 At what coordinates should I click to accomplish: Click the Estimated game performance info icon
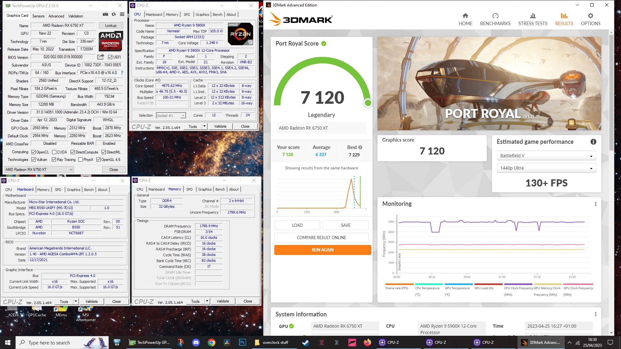pos(593,142)
